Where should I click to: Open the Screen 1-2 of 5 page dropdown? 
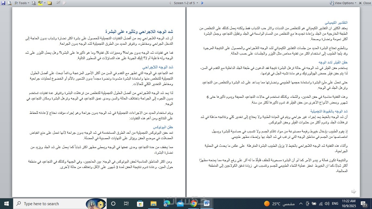coord(186,3)
